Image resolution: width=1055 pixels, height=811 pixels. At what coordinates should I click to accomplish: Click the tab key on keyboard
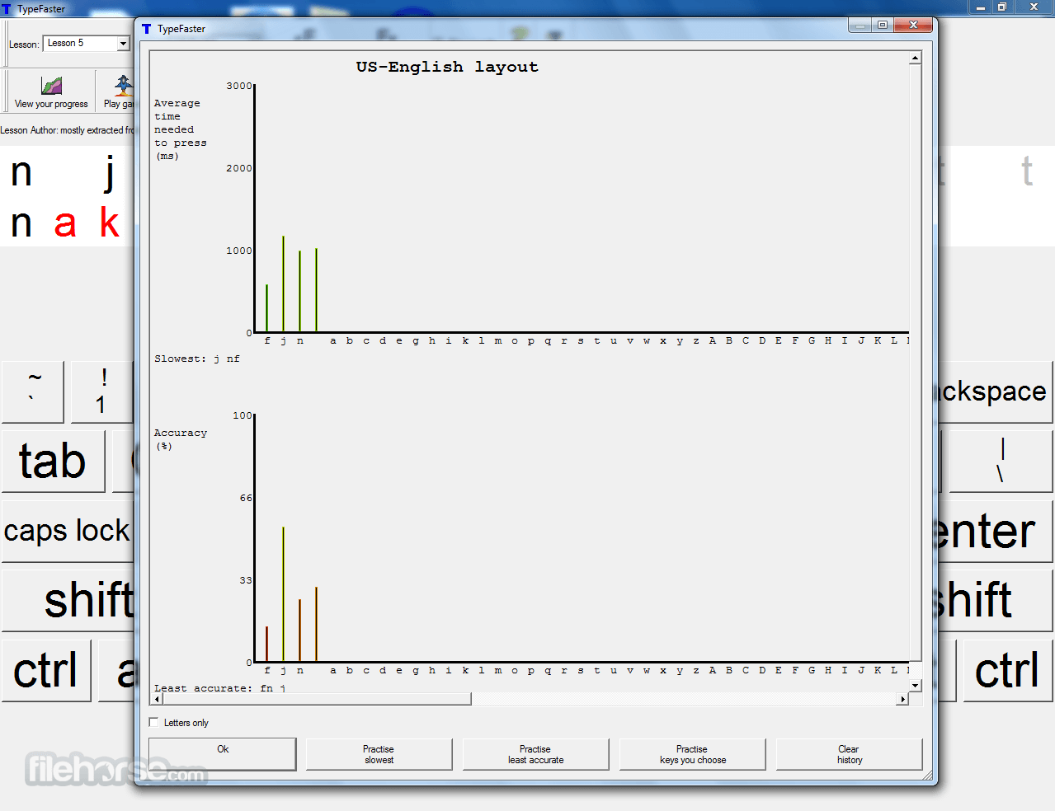tap(54, 462)
